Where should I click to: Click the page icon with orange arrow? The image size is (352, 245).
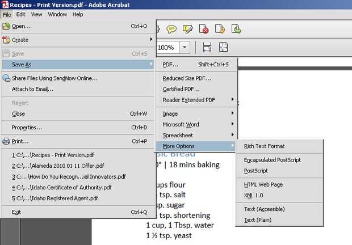pyautogui.click(x=220, y=29)
